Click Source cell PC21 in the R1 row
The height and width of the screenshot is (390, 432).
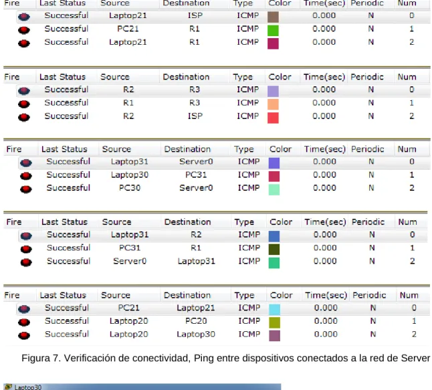[128, 29]
